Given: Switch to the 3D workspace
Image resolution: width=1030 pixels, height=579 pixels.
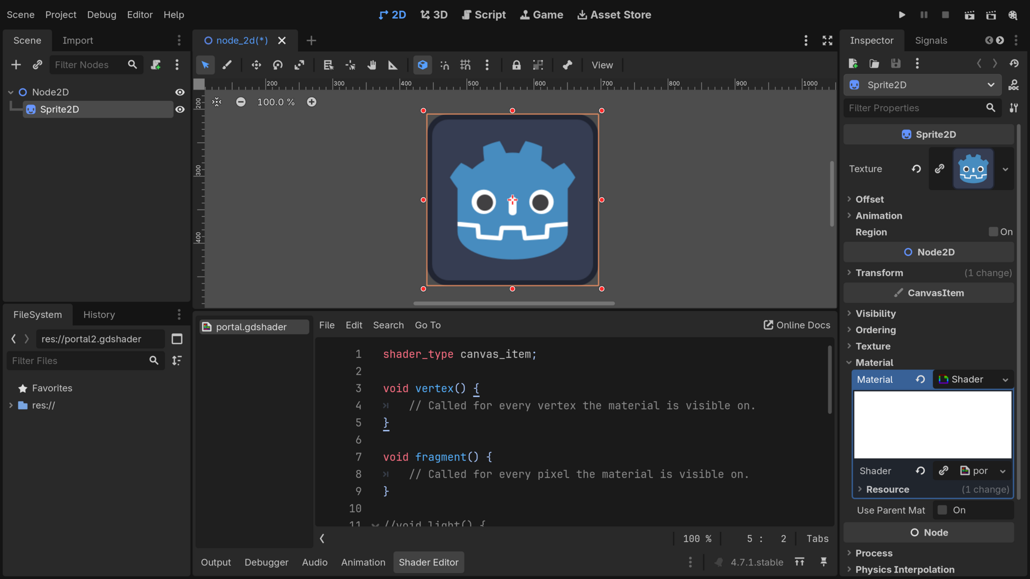Looking at the screenshot, I should point(434,15).
